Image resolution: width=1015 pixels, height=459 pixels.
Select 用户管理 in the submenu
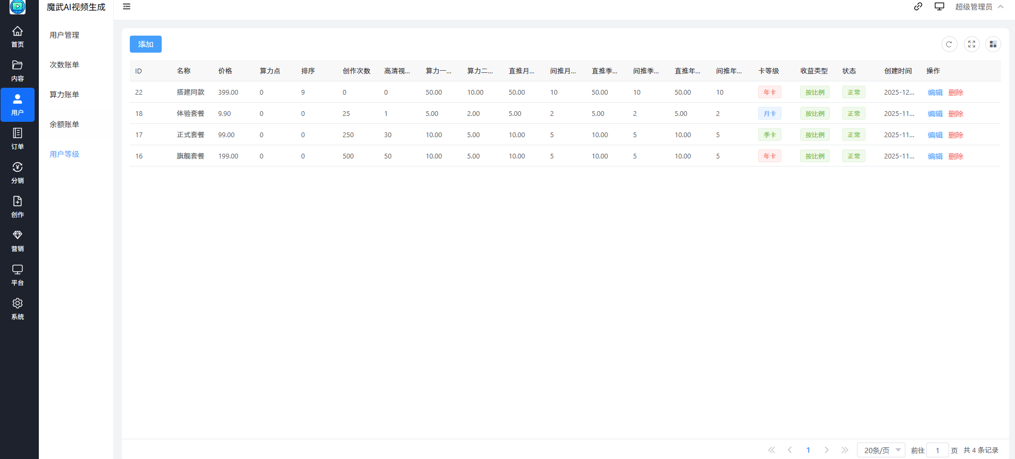coord(64,35)
